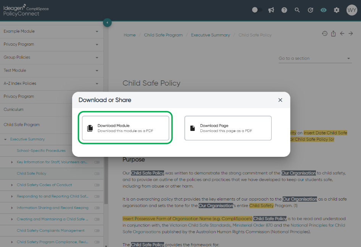
Task: Toggle the switch beside Child Safe Policy
Action: point(96,174)
